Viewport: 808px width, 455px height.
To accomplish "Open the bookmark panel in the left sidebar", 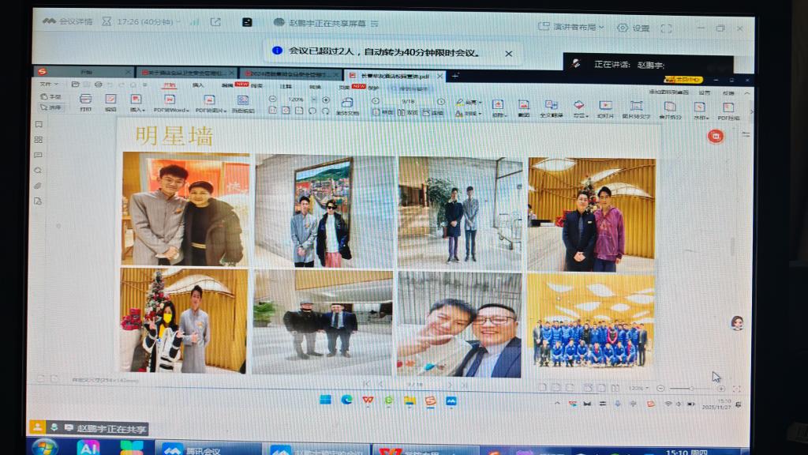I will click(38, 124).
